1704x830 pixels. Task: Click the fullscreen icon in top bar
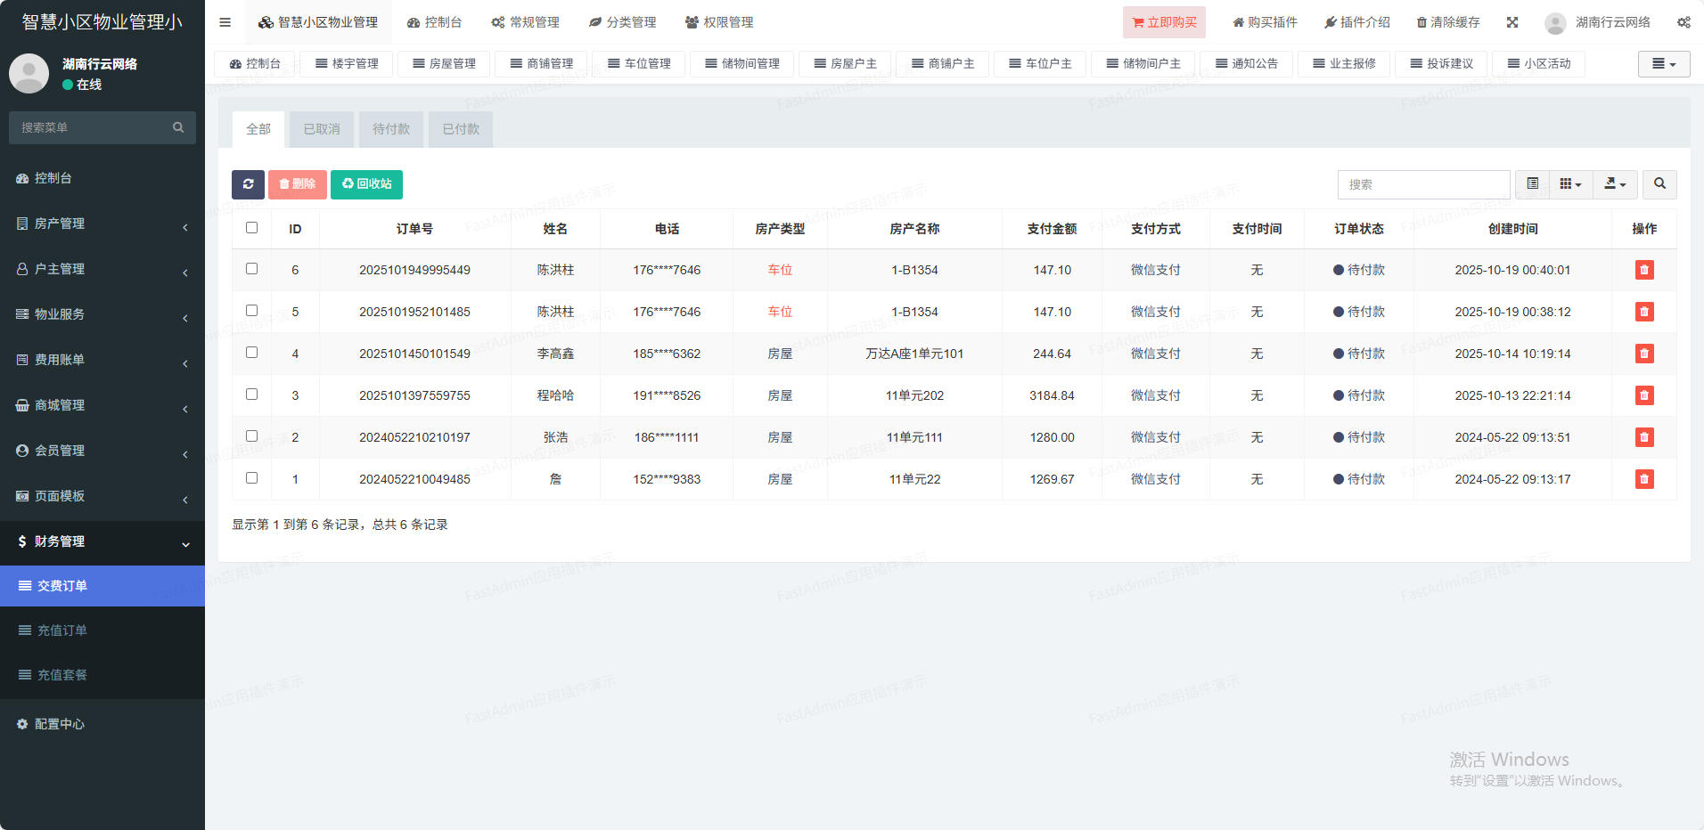[1512, 22]
